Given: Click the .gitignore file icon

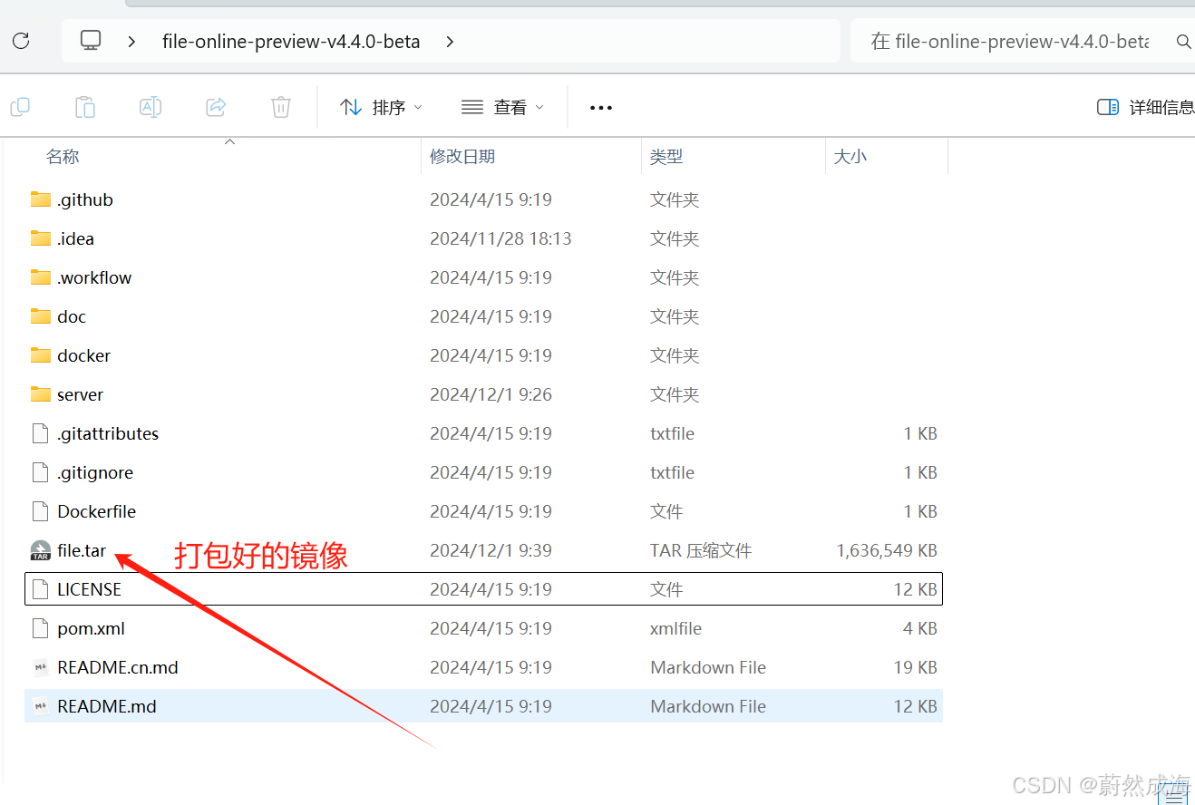Looking at the screenshot, I should coord(40,472).
